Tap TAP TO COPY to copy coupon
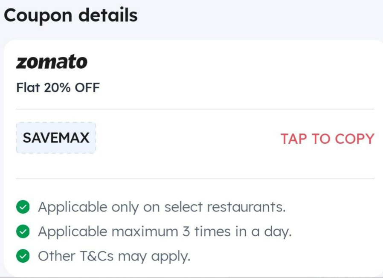The width and height of the screenshot is (383, 278). (x=327, y=139)
